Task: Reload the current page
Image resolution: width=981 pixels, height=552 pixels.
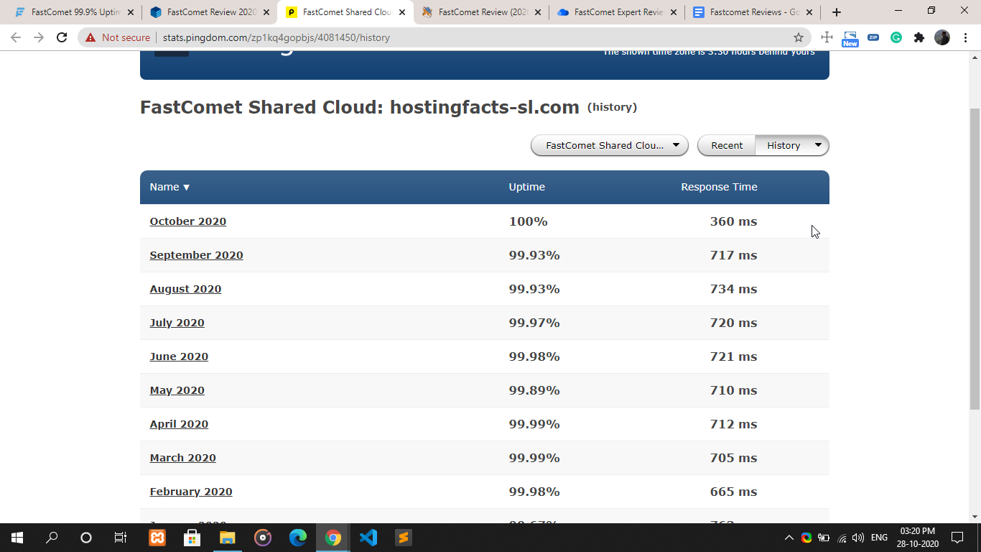Action: (x=62, y=37)
